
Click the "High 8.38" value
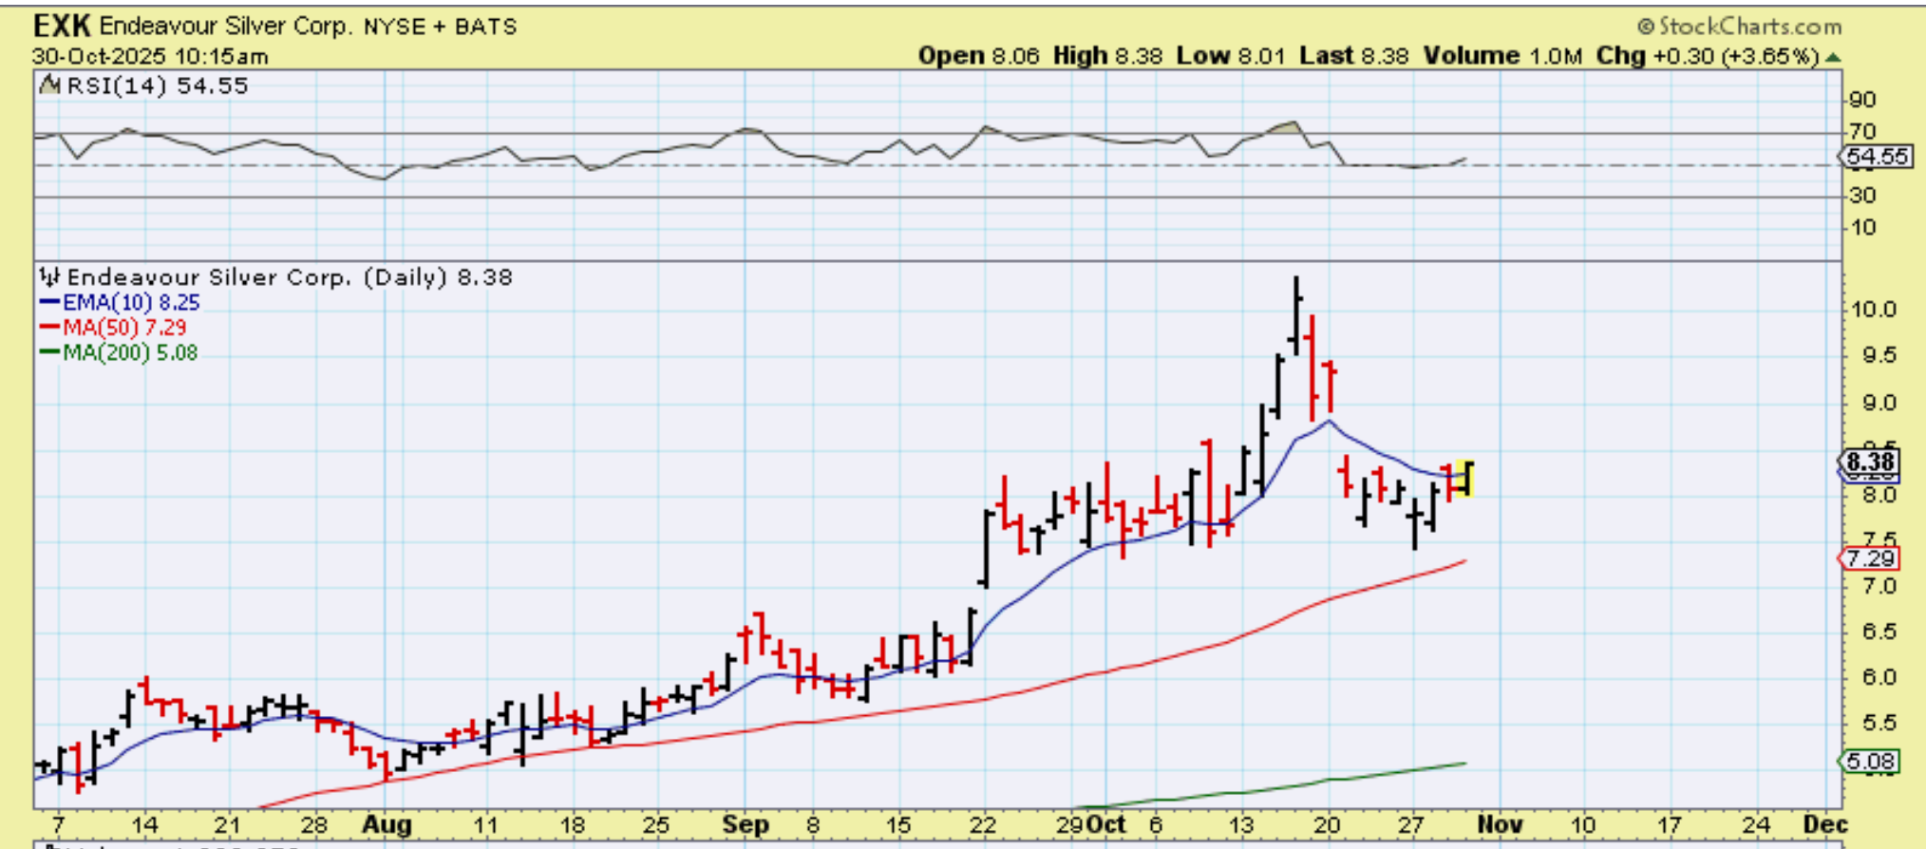(x=1107, y=56)
